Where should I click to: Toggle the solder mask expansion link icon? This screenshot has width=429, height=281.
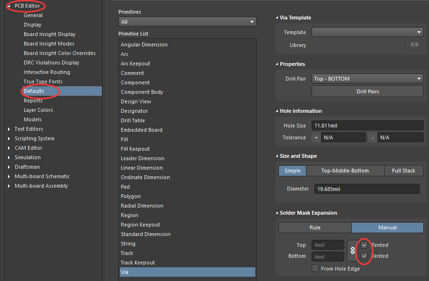click(x=353, y=251)
